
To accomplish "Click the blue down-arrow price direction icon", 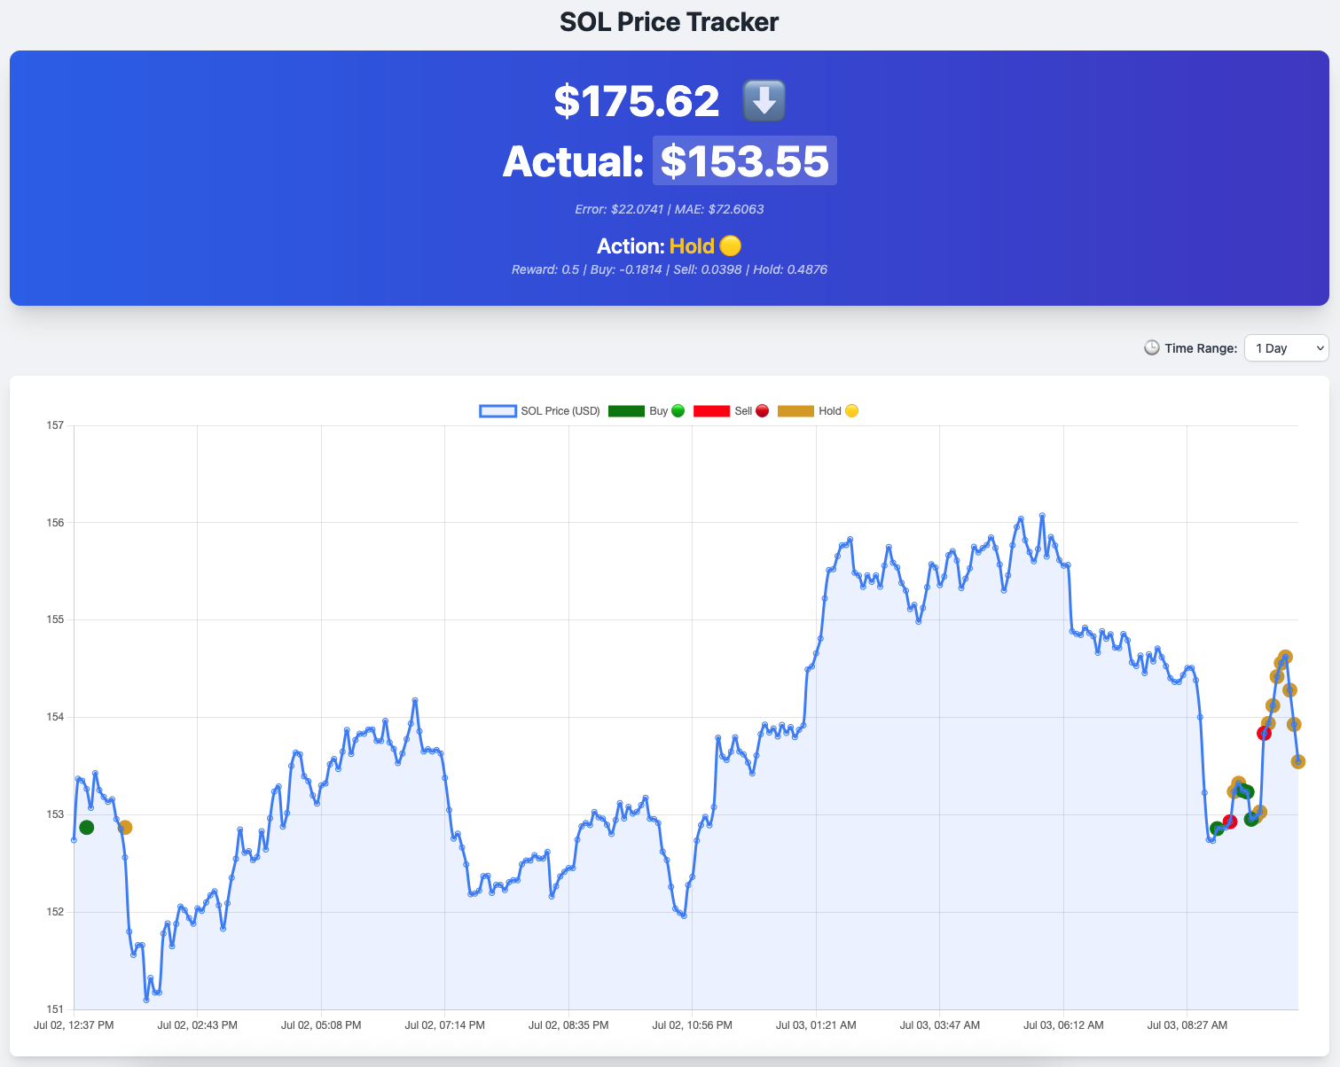I will pos(763,100).
